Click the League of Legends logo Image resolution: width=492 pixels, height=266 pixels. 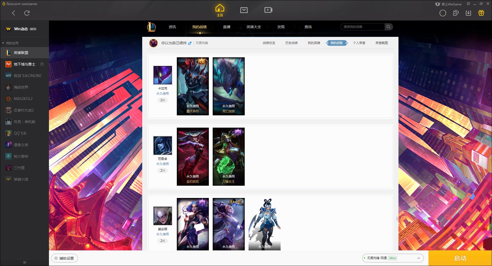click(151, 27)
